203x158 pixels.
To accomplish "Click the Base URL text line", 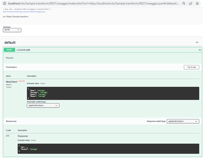I will pyautogui.click(x=27, y=9).
